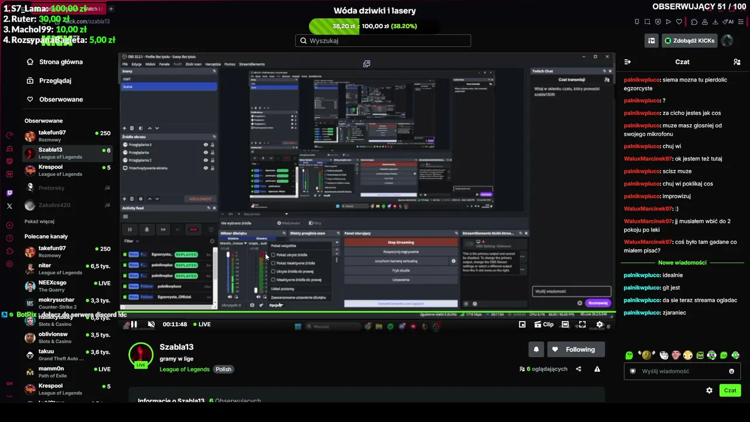Toggle the notification bell for Szabla13
750x422 pixels.
pyautogui.click(x=536, y=349)
